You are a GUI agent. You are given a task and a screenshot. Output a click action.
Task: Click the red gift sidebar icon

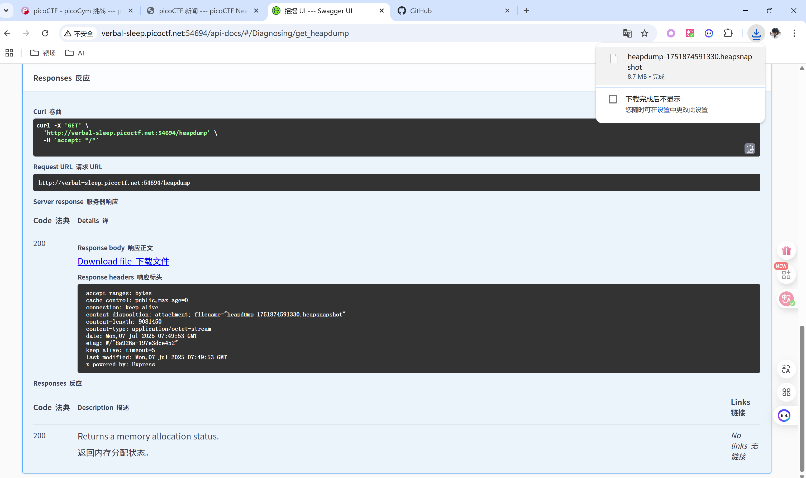click(786, 250)
